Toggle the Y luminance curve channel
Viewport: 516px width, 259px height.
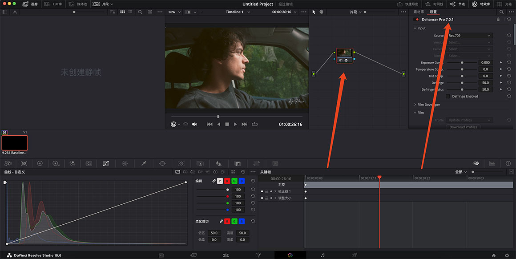(x=220, y=181)
